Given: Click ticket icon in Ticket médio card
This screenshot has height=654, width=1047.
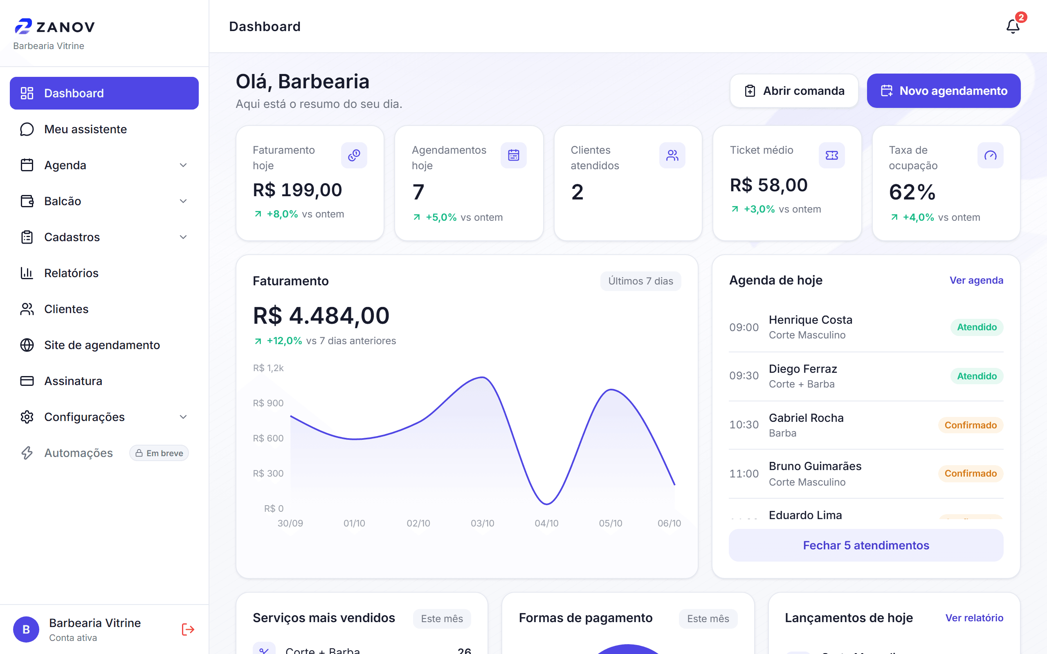Looking at the screenshot, I should click(x=831, y=155).
